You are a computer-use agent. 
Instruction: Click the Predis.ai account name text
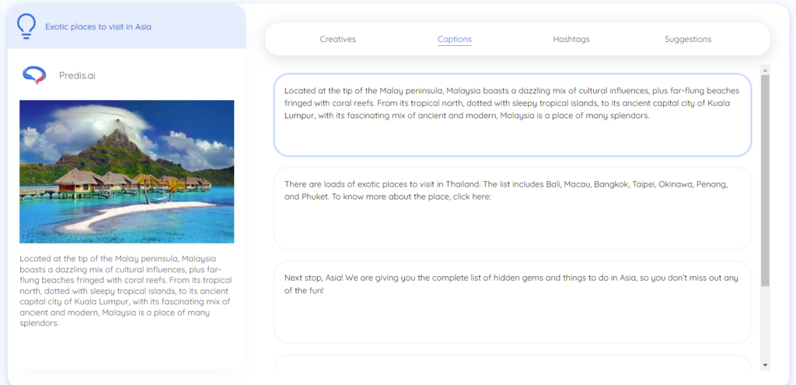click(77, 75)
